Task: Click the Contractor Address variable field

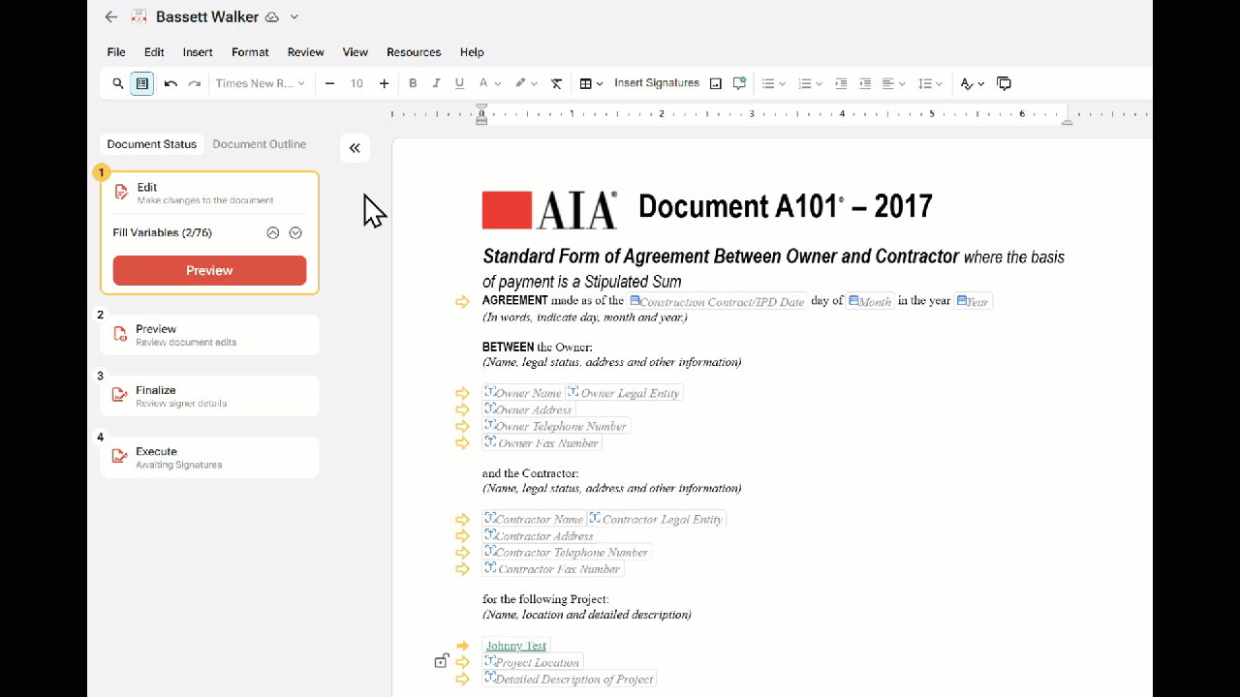Action: (540, 536)
